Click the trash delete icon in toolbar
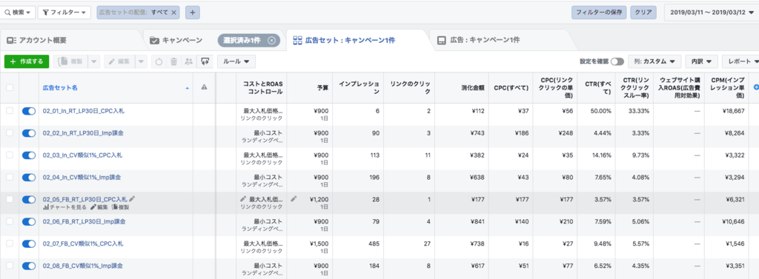Image resolution: width=759 pixels, height=279 pixels. (173, 61)
